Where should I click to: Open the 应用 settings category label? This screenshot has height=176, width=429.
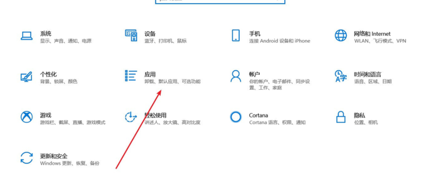click(x=150, y=74)
